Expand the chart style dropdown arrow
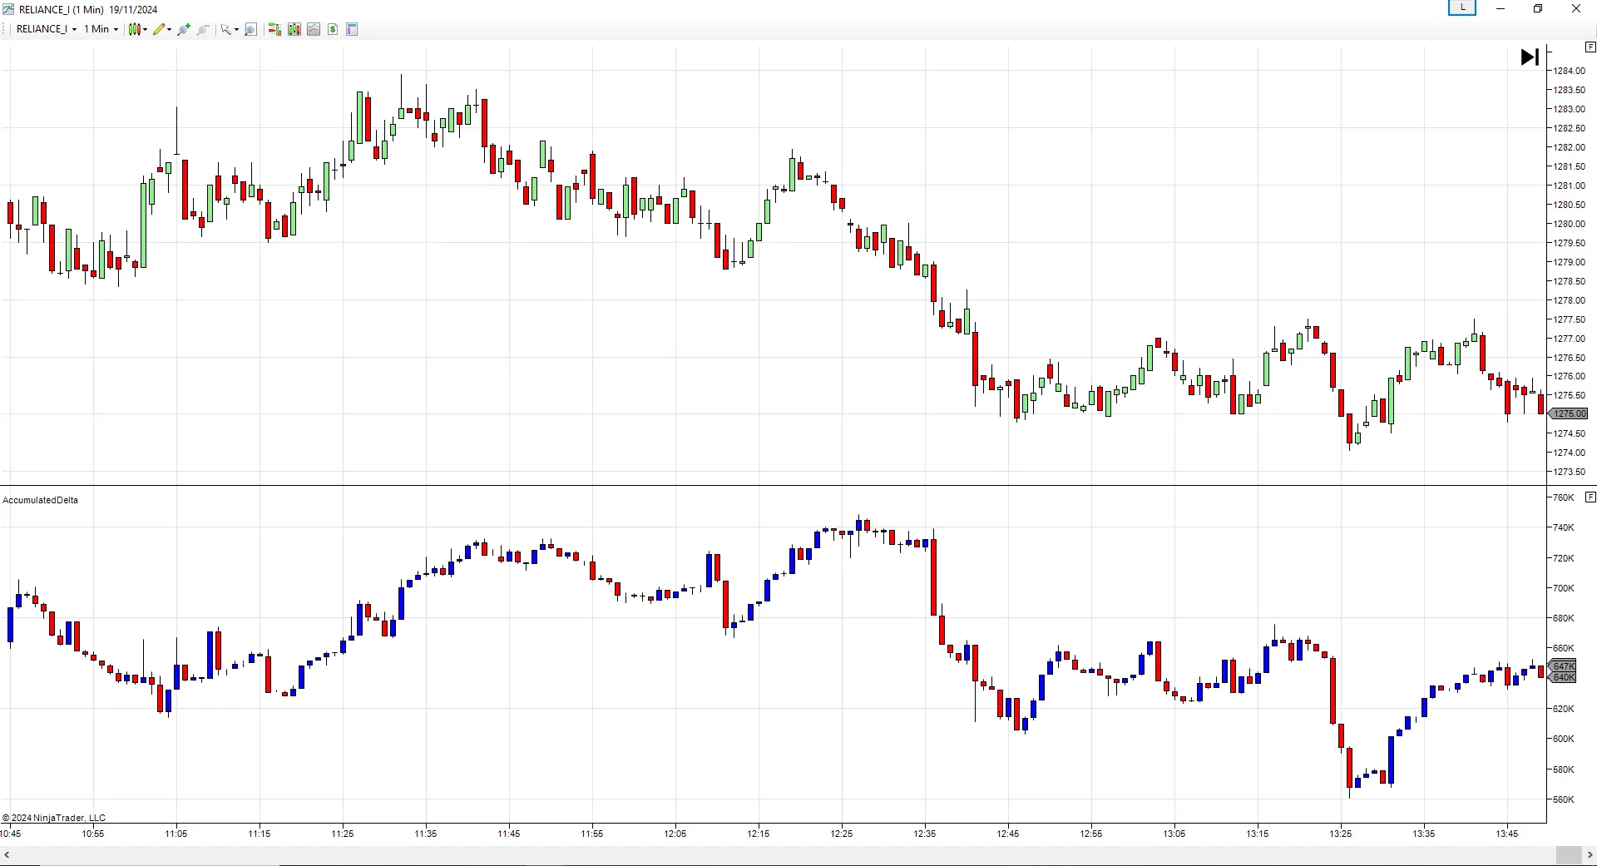Image resolution: width=1597 pixels, height=866 pixels. click(x=146, y=29)
